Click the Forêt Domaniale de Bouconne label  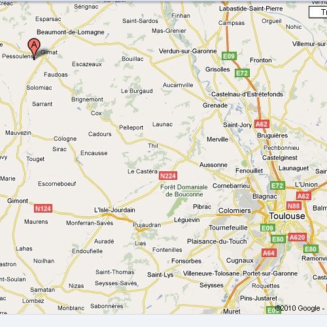click(x=184, y=190)
